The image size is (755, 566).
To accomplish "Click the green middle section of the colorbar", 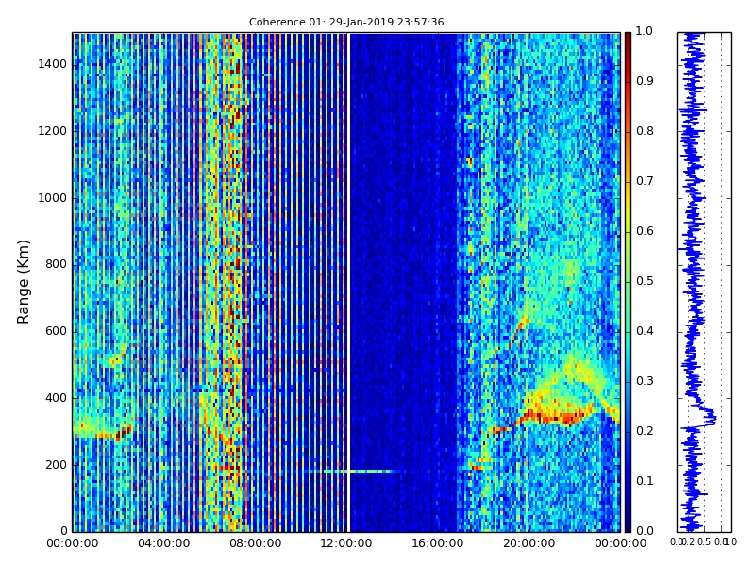I will click(628, 282).
